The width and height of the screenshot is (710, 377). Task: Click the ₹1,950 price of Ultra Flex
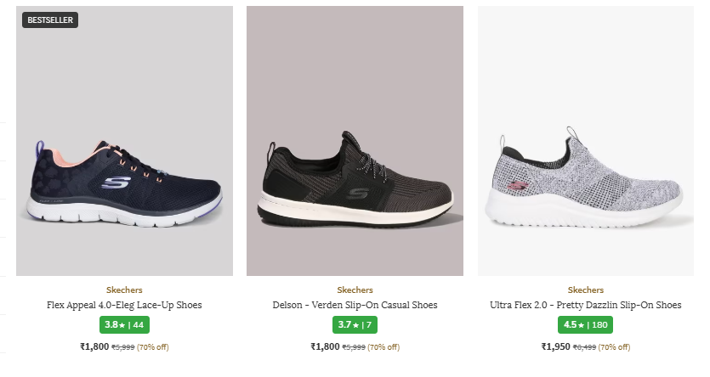click(x=556, y=346)
